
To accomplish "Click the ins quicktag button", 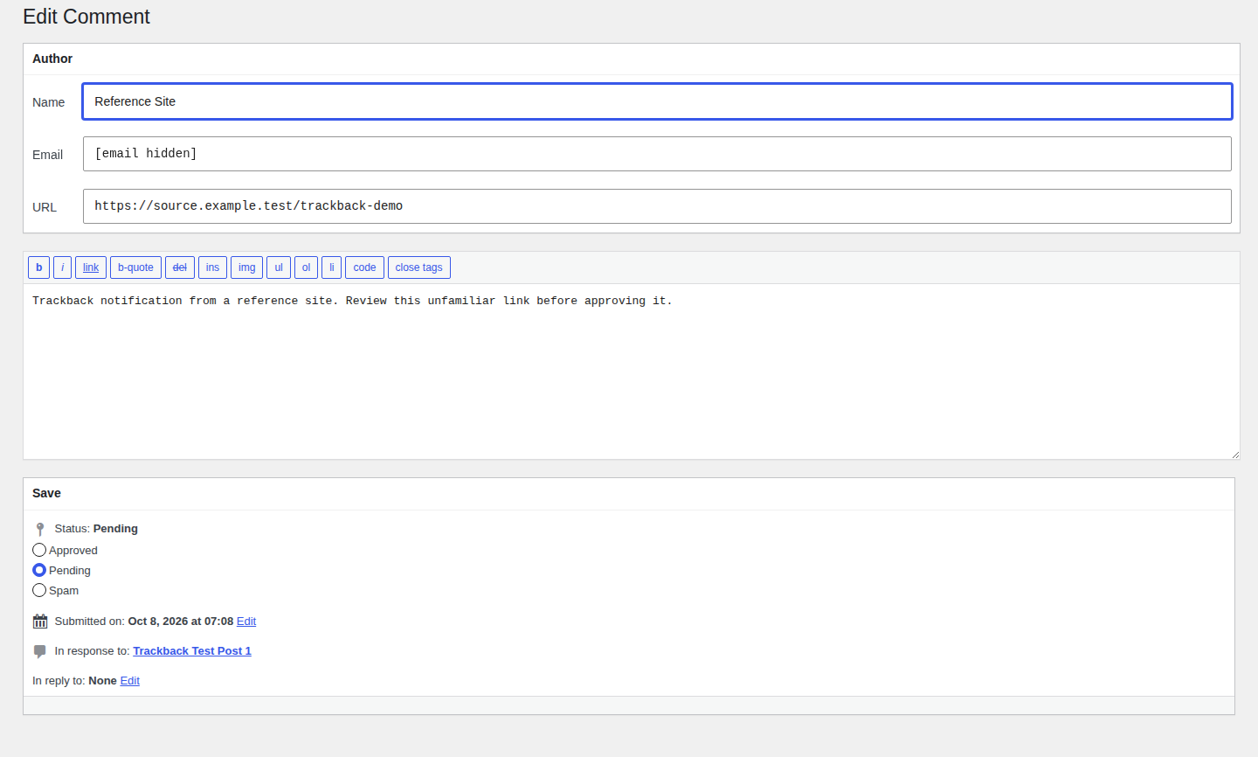I will [212, 267].
